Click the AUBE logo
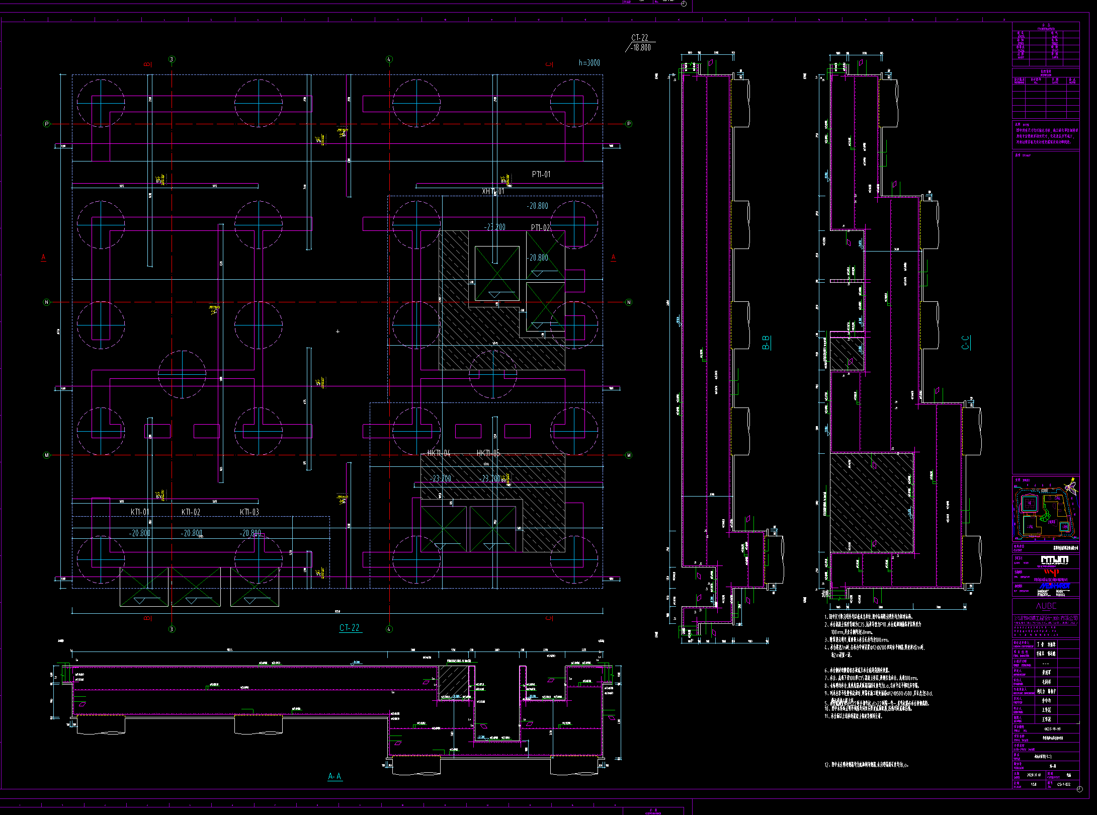Viewport: 1097px width, 815px height. (x=1046, y=606)
